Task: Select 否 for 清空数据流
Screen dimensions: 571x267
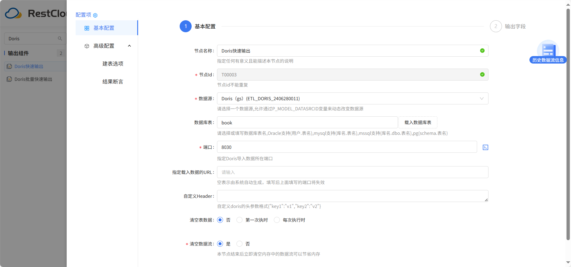Action: 239,244
